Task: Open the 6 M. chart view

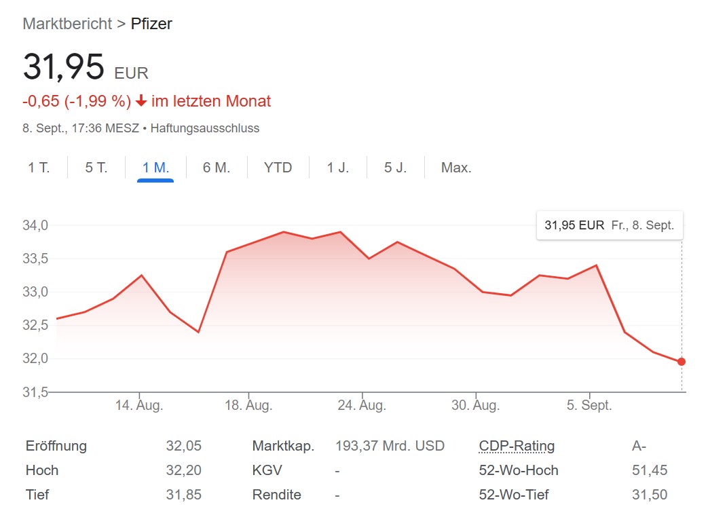Action: (216, 168)
